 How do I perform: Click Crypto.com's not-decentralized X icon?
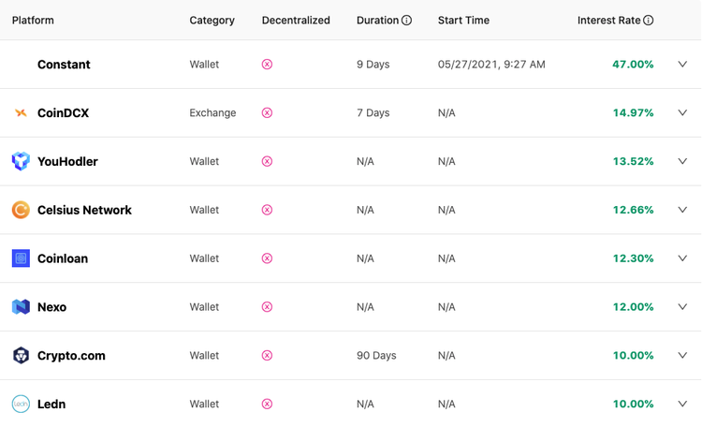point(267,355)
